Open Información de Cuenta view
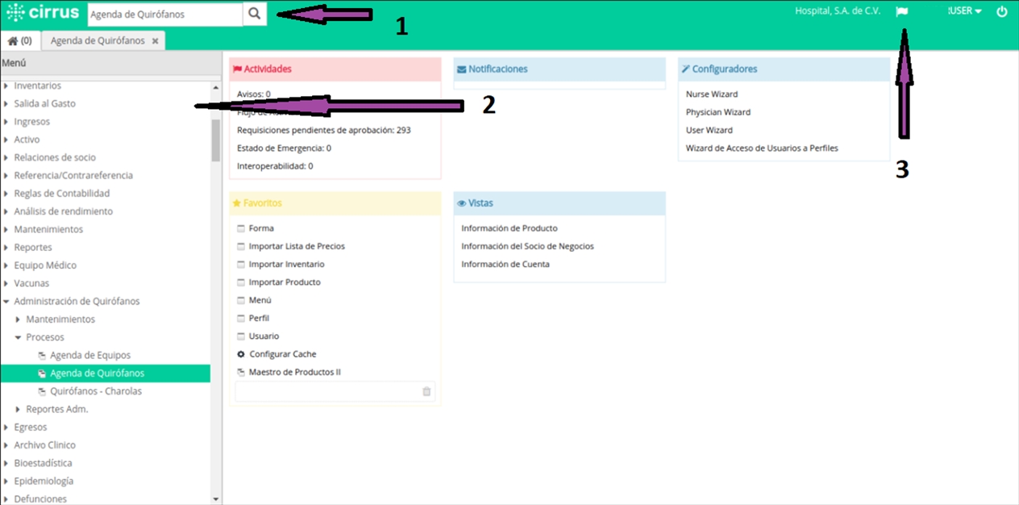The width and height of the screenshot is (1019, 505). [505, 264]
